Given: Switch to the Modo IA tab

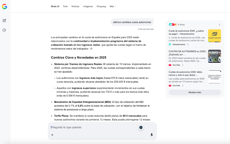Looking at the screenshot, I should point(55,6).
